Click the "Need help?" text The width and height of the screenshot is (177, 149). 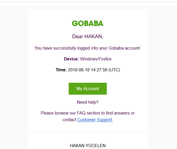click(x=87, y=102)
